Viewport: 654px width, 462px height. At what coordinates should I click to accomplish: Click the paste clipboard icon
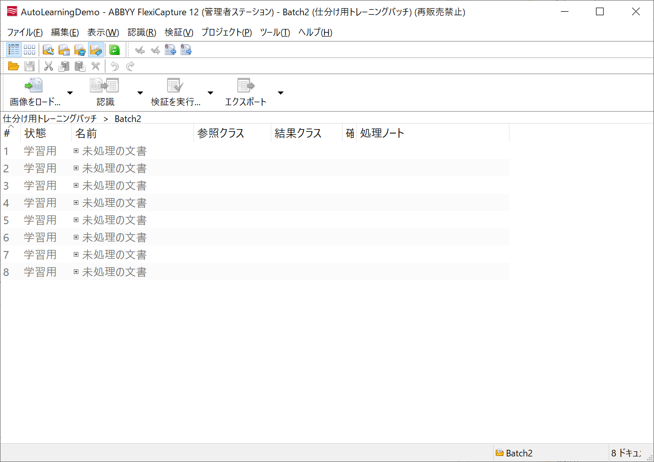coord(80,66)
